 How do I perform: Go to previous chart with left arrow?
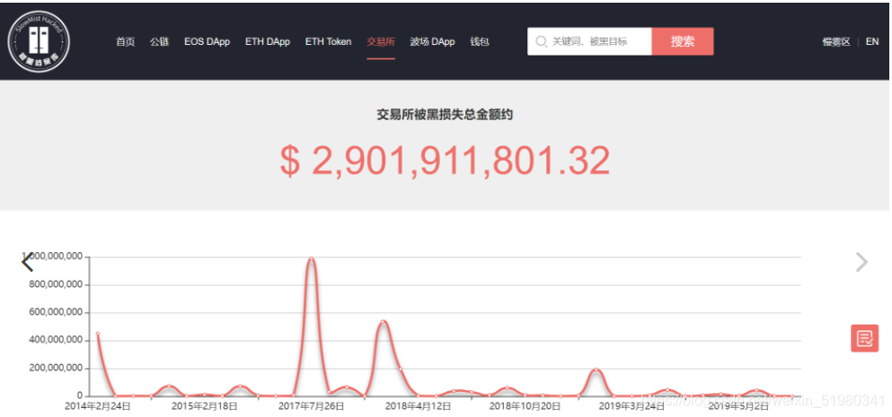click(x=27, y=261)
